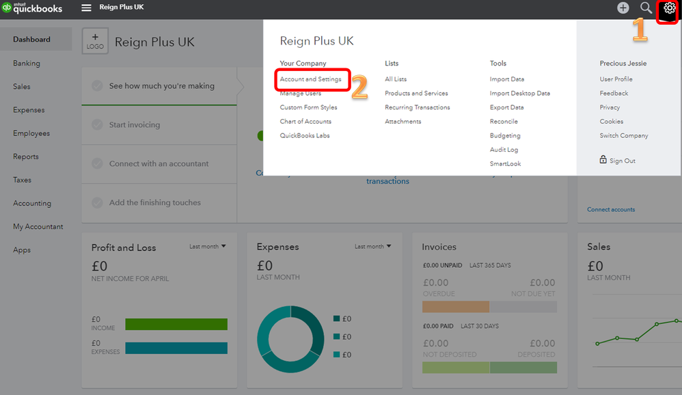
Task: Go to My Accountant in sidebar
Action: (38, 227)
